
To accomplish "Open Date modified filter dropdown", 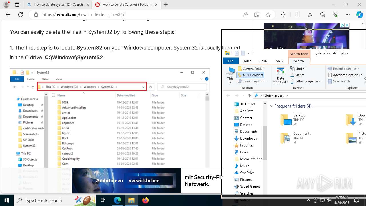I will click(281, 75).
